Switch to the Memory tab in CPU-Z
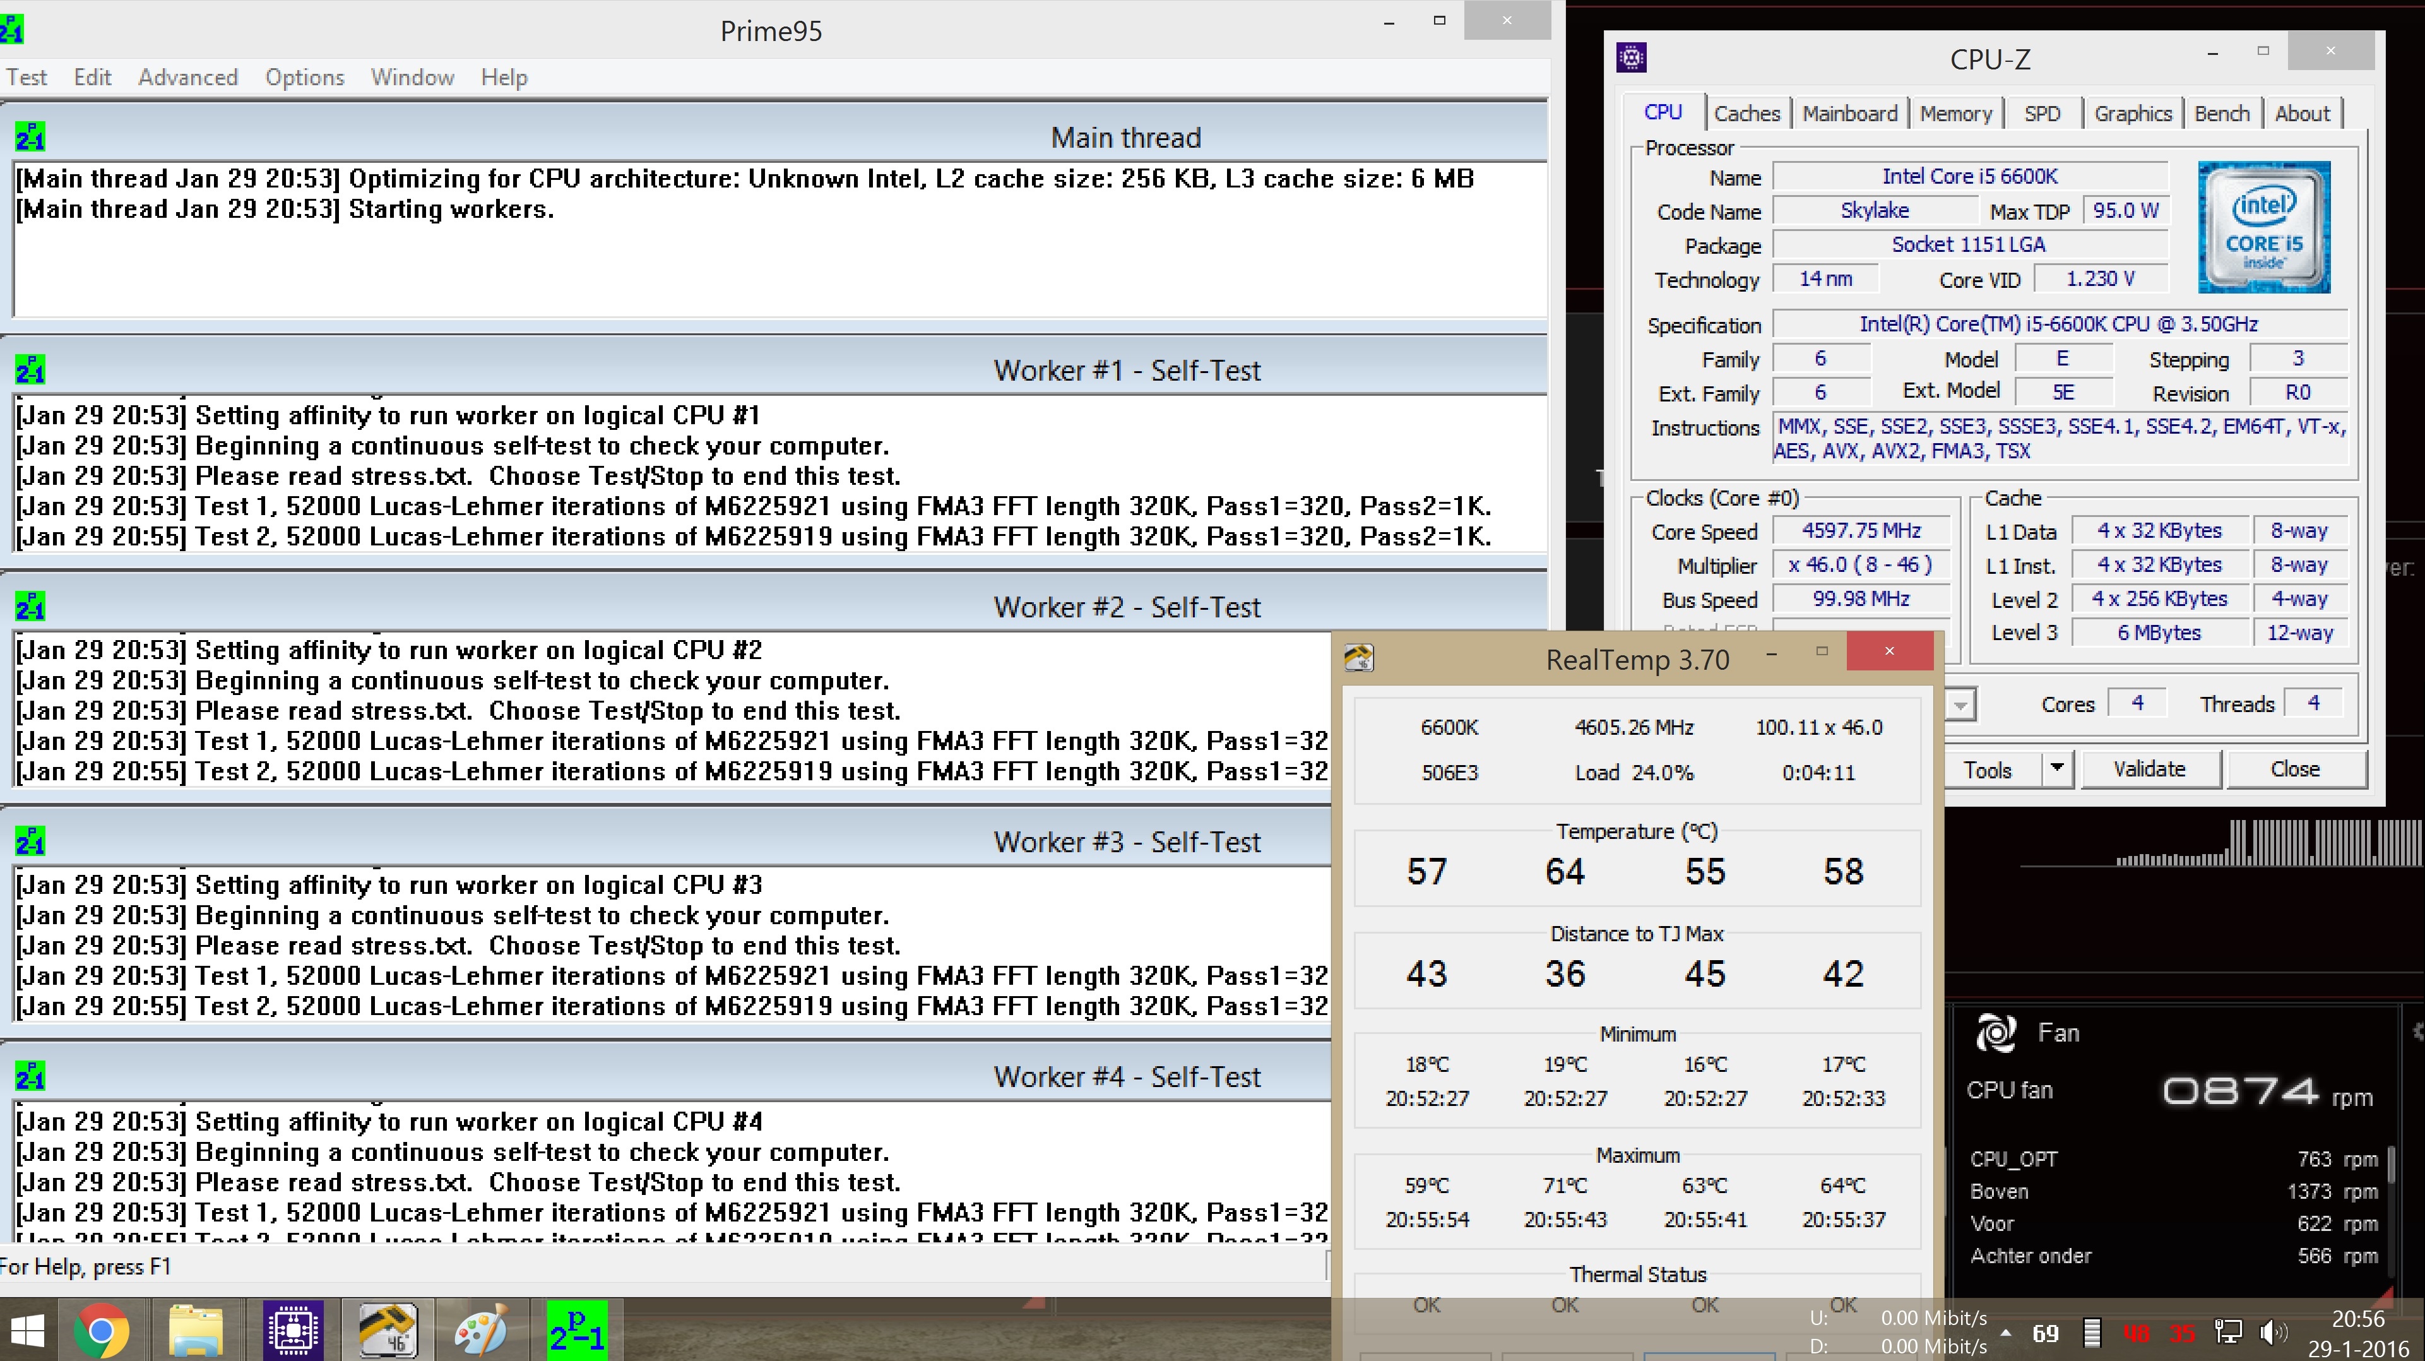2425x1361 pixels. 1955,114
